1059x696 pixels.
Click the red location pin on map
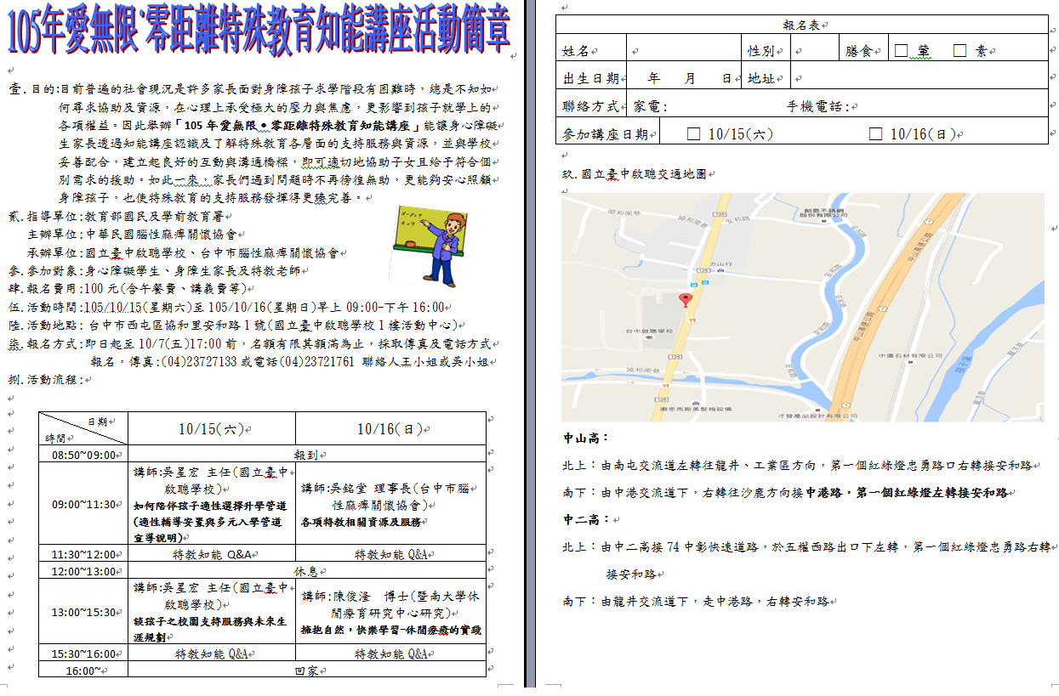(686, 300)
